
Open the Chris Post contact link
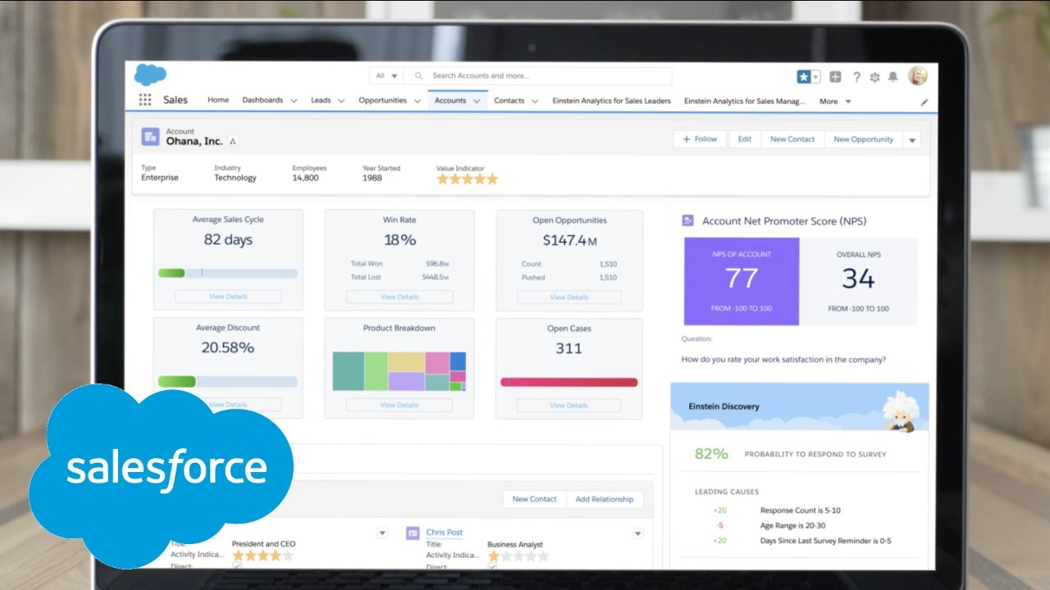pos(444,533)
